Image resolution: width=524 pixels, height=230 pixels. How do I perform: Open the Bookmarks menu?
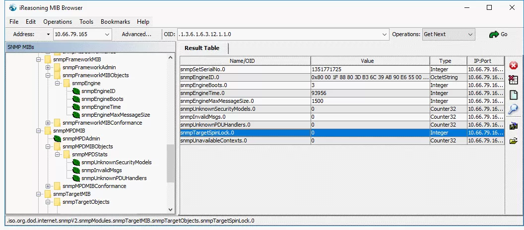point(115,22)
